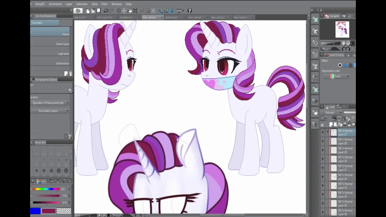Viewport: 386px width, 217px height.
Task: Toggle visibility of Layer 35
Action: (323, 203)
